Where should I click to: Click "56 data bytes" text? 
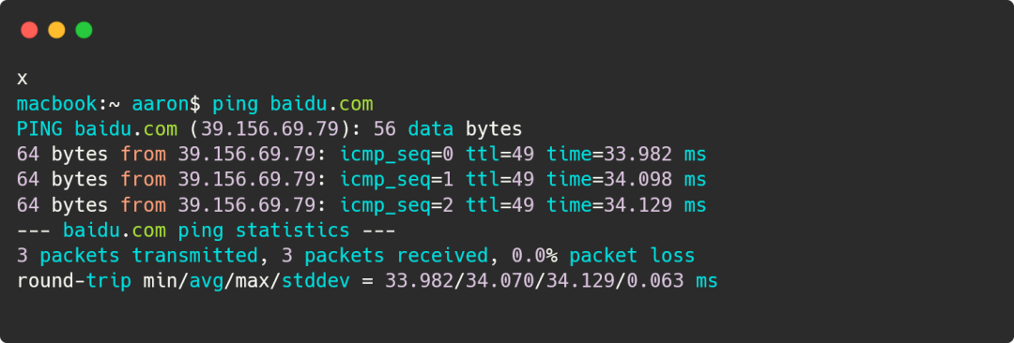click(x=448, y=129)
